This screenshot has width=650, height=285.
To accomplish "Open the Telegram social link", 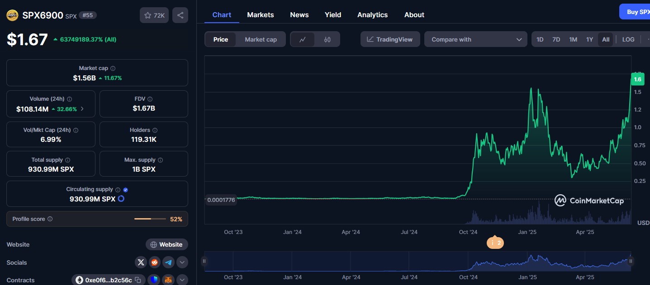I will point(168,262).
